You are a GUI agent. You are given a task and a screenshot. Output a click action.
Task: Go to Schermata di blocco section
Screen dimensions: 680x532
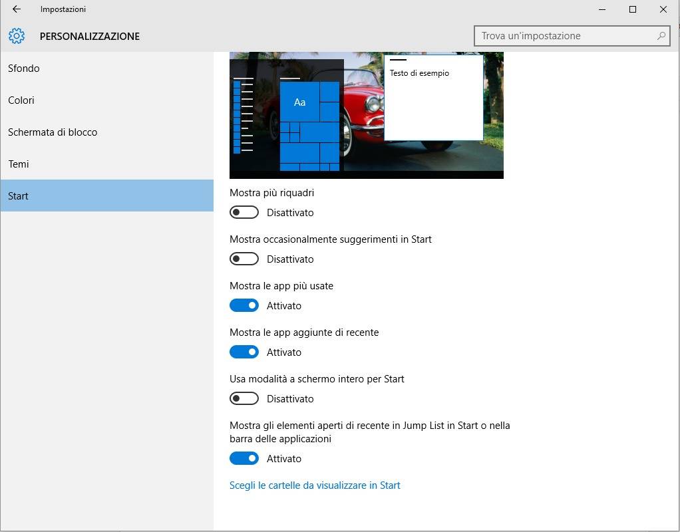pyautogui.click(x=53, y=132)
